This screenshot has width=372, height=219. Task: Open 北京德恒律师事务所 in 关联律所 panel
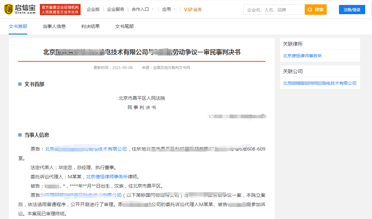point(303,56)
